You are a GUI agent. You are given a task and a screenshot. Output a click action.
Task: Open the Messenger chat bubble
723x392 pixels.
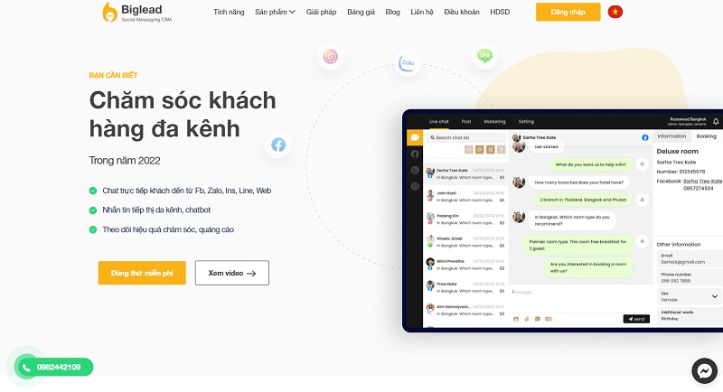[x=704, y=370]
